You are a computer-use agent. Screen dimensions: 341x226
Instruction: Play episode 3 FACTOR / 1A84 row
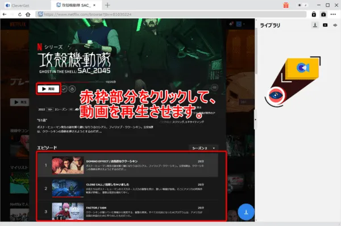click(128, 211)
